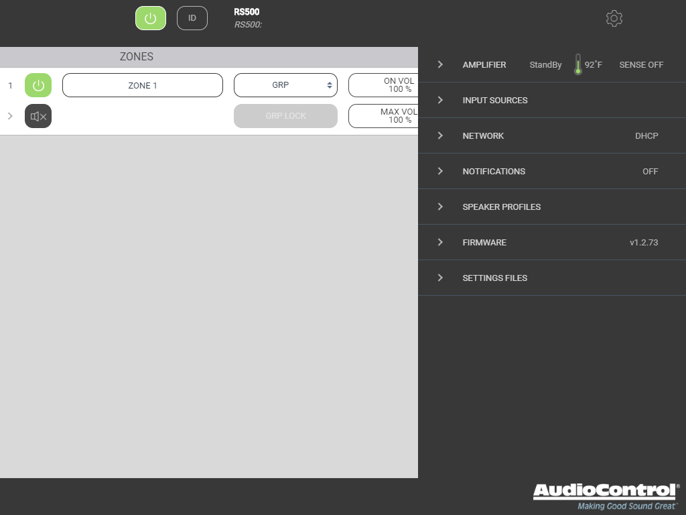The image size is (686, 515).
Task: Click the MAX VOL 100% field
Action: pos(383,116)
